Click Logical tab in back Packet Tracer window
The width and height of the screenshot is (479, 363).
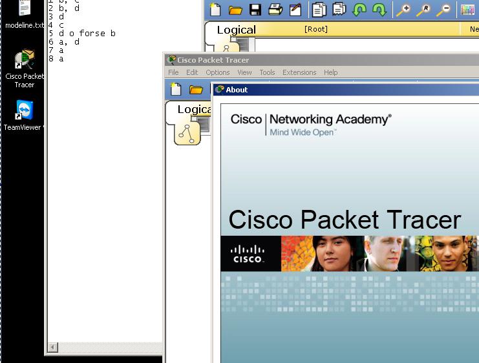237,30
